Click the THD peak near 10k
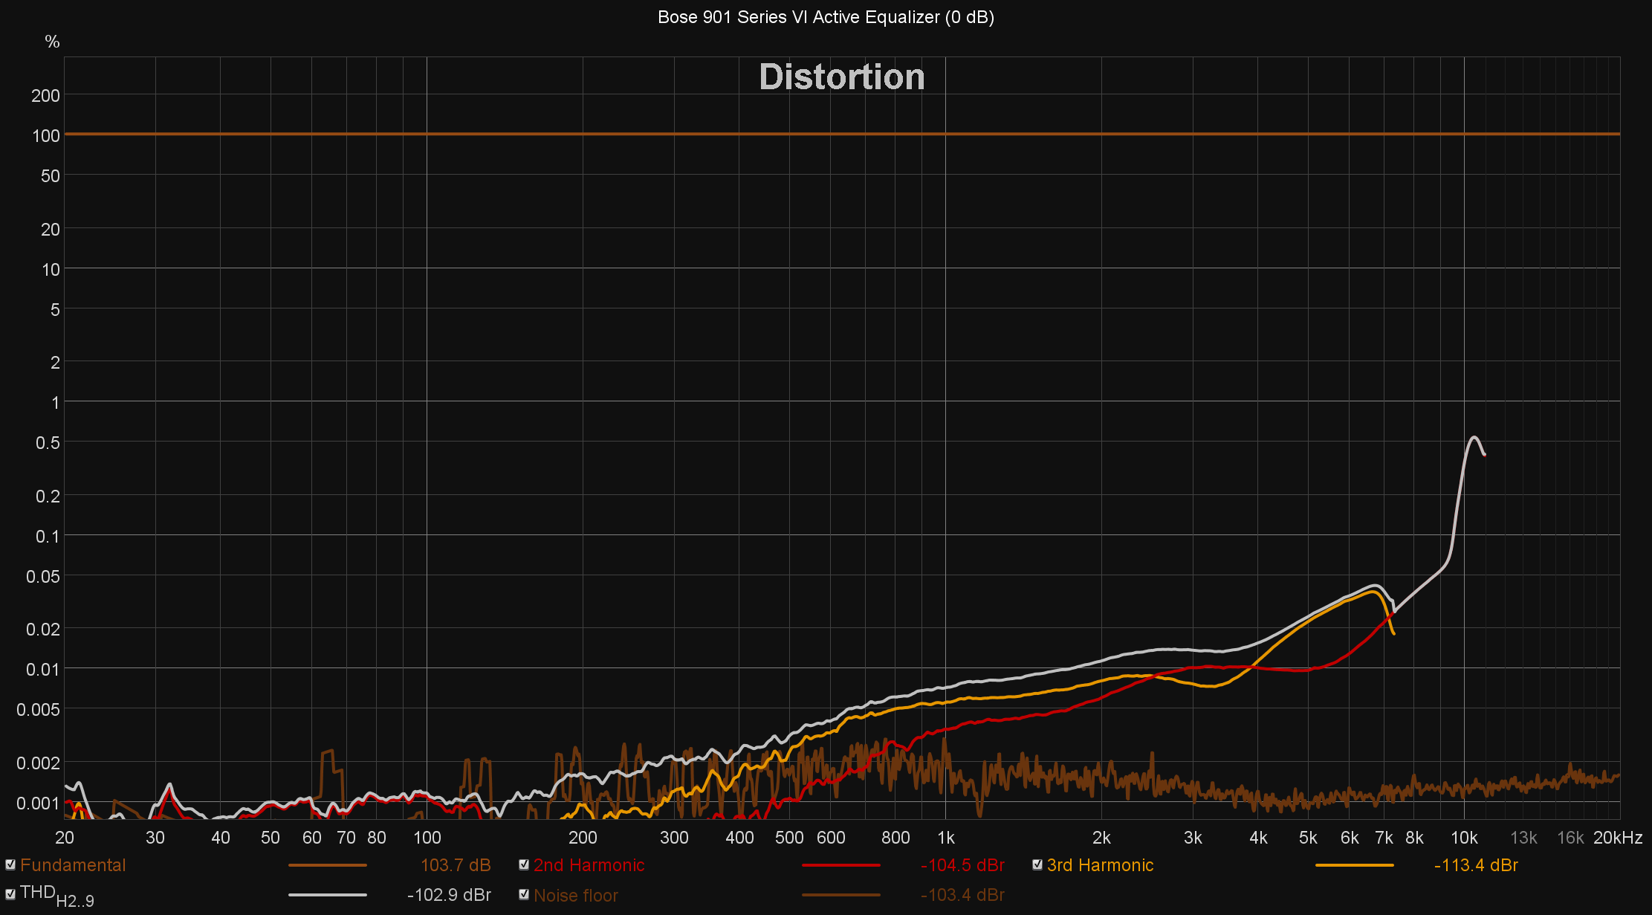The height and width of the screenshot is (915, 1652). pyautogui.click(x=1474, y=438)
